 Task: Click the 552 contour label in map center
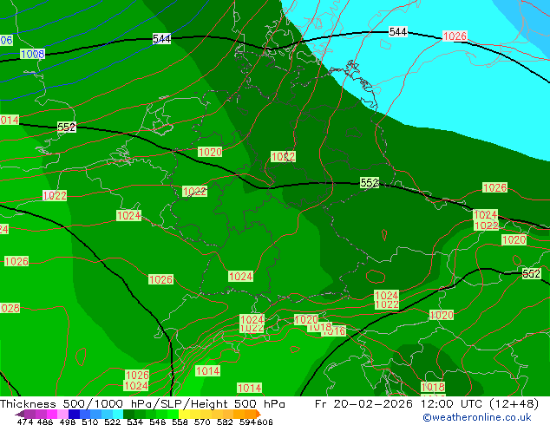(x=370, y=183)
